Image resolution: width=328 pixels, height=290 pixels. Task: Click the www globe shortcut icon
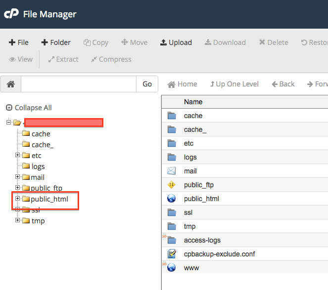tap(172, 268)
